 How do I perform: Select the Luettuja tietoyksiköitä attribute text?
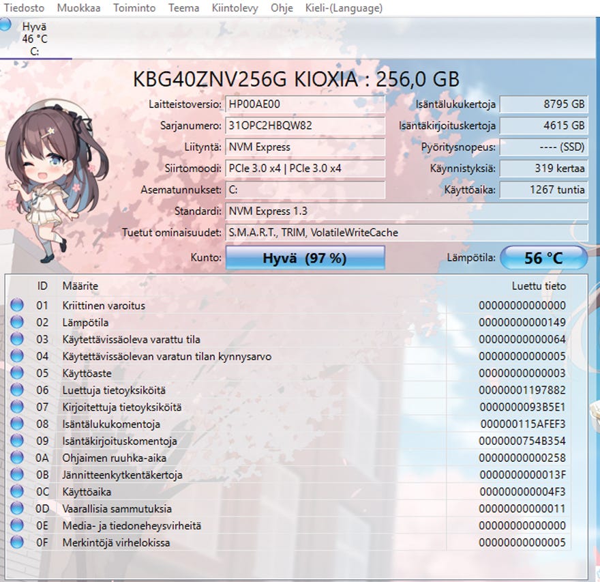(114, 390)
